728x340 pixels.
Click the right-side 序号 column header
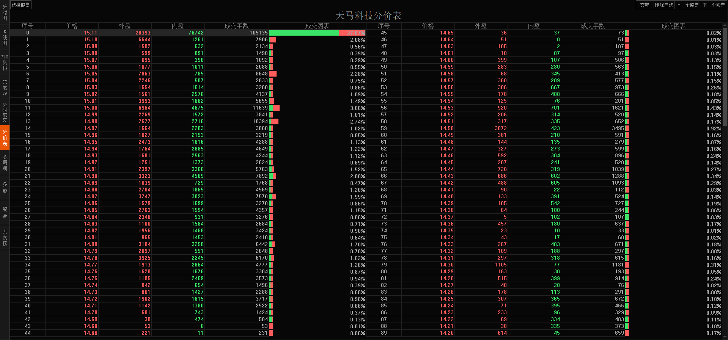click(x=384, y=26)
